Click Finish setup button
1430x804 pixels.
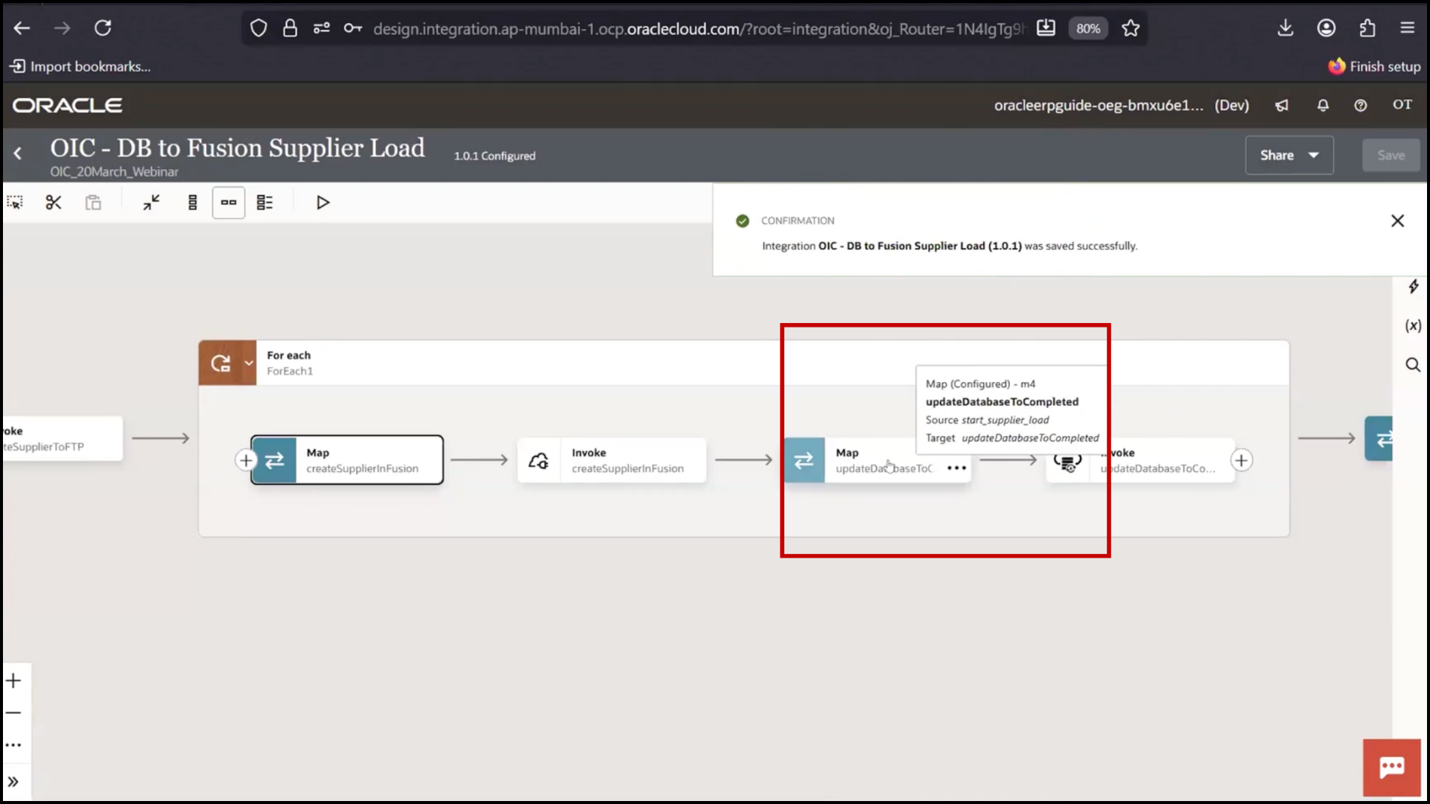click(1375, 66)
